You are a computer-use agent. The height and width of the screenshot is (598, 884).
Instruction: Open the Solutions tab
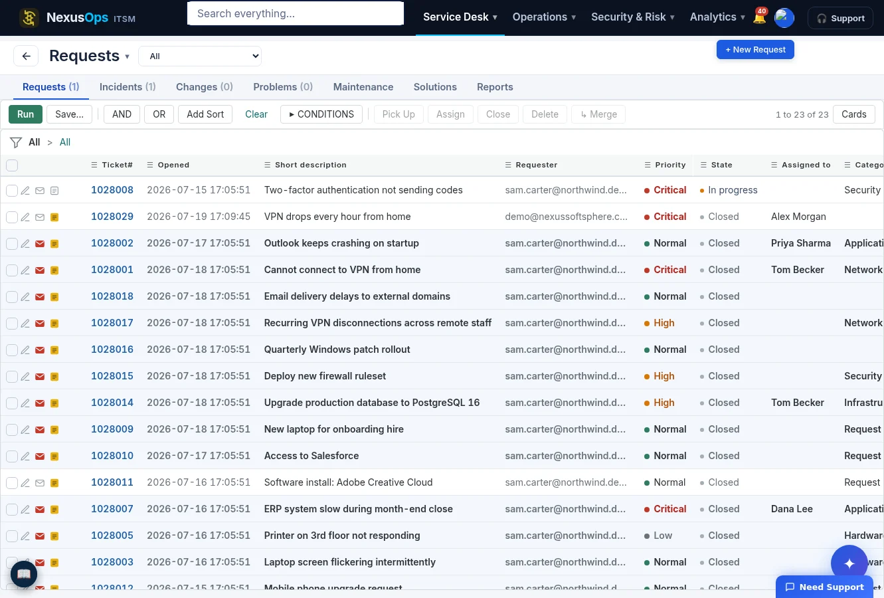pos(435,87)
